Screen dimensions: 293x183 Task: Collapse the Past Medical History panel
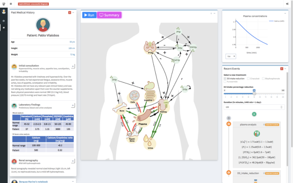(73, 12)
